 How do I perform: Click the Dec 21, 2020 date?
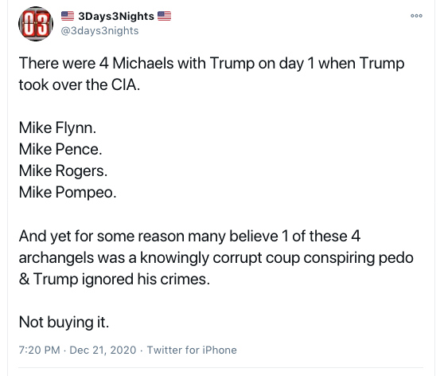coord(103,350)
